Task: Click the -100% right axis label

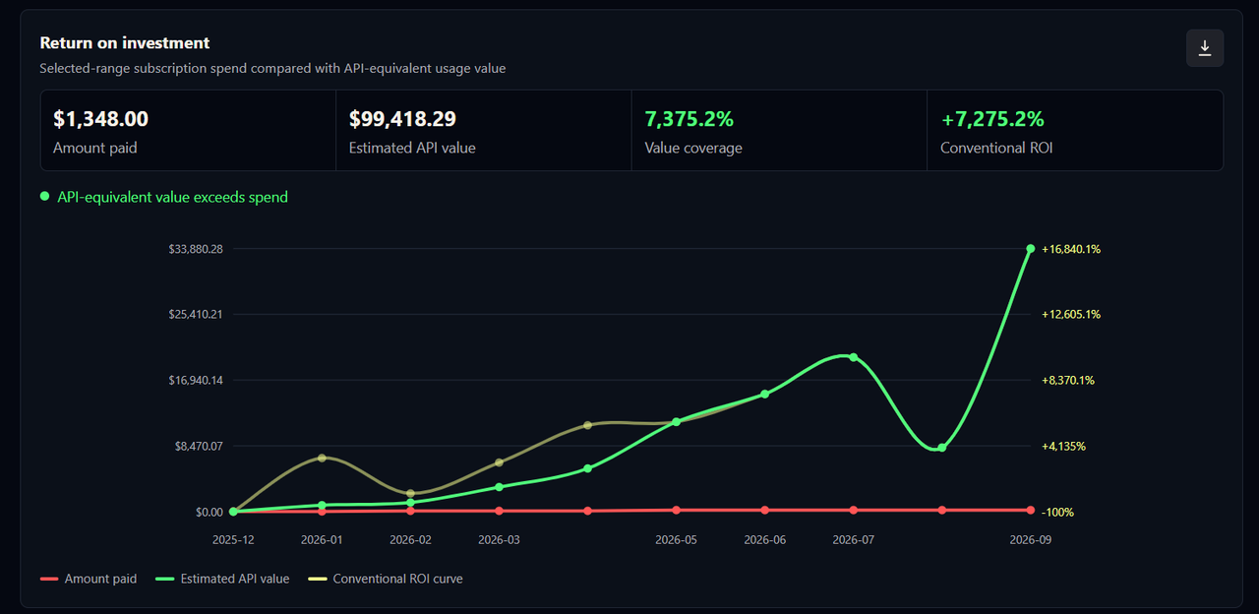Action: pos(1058,512)
